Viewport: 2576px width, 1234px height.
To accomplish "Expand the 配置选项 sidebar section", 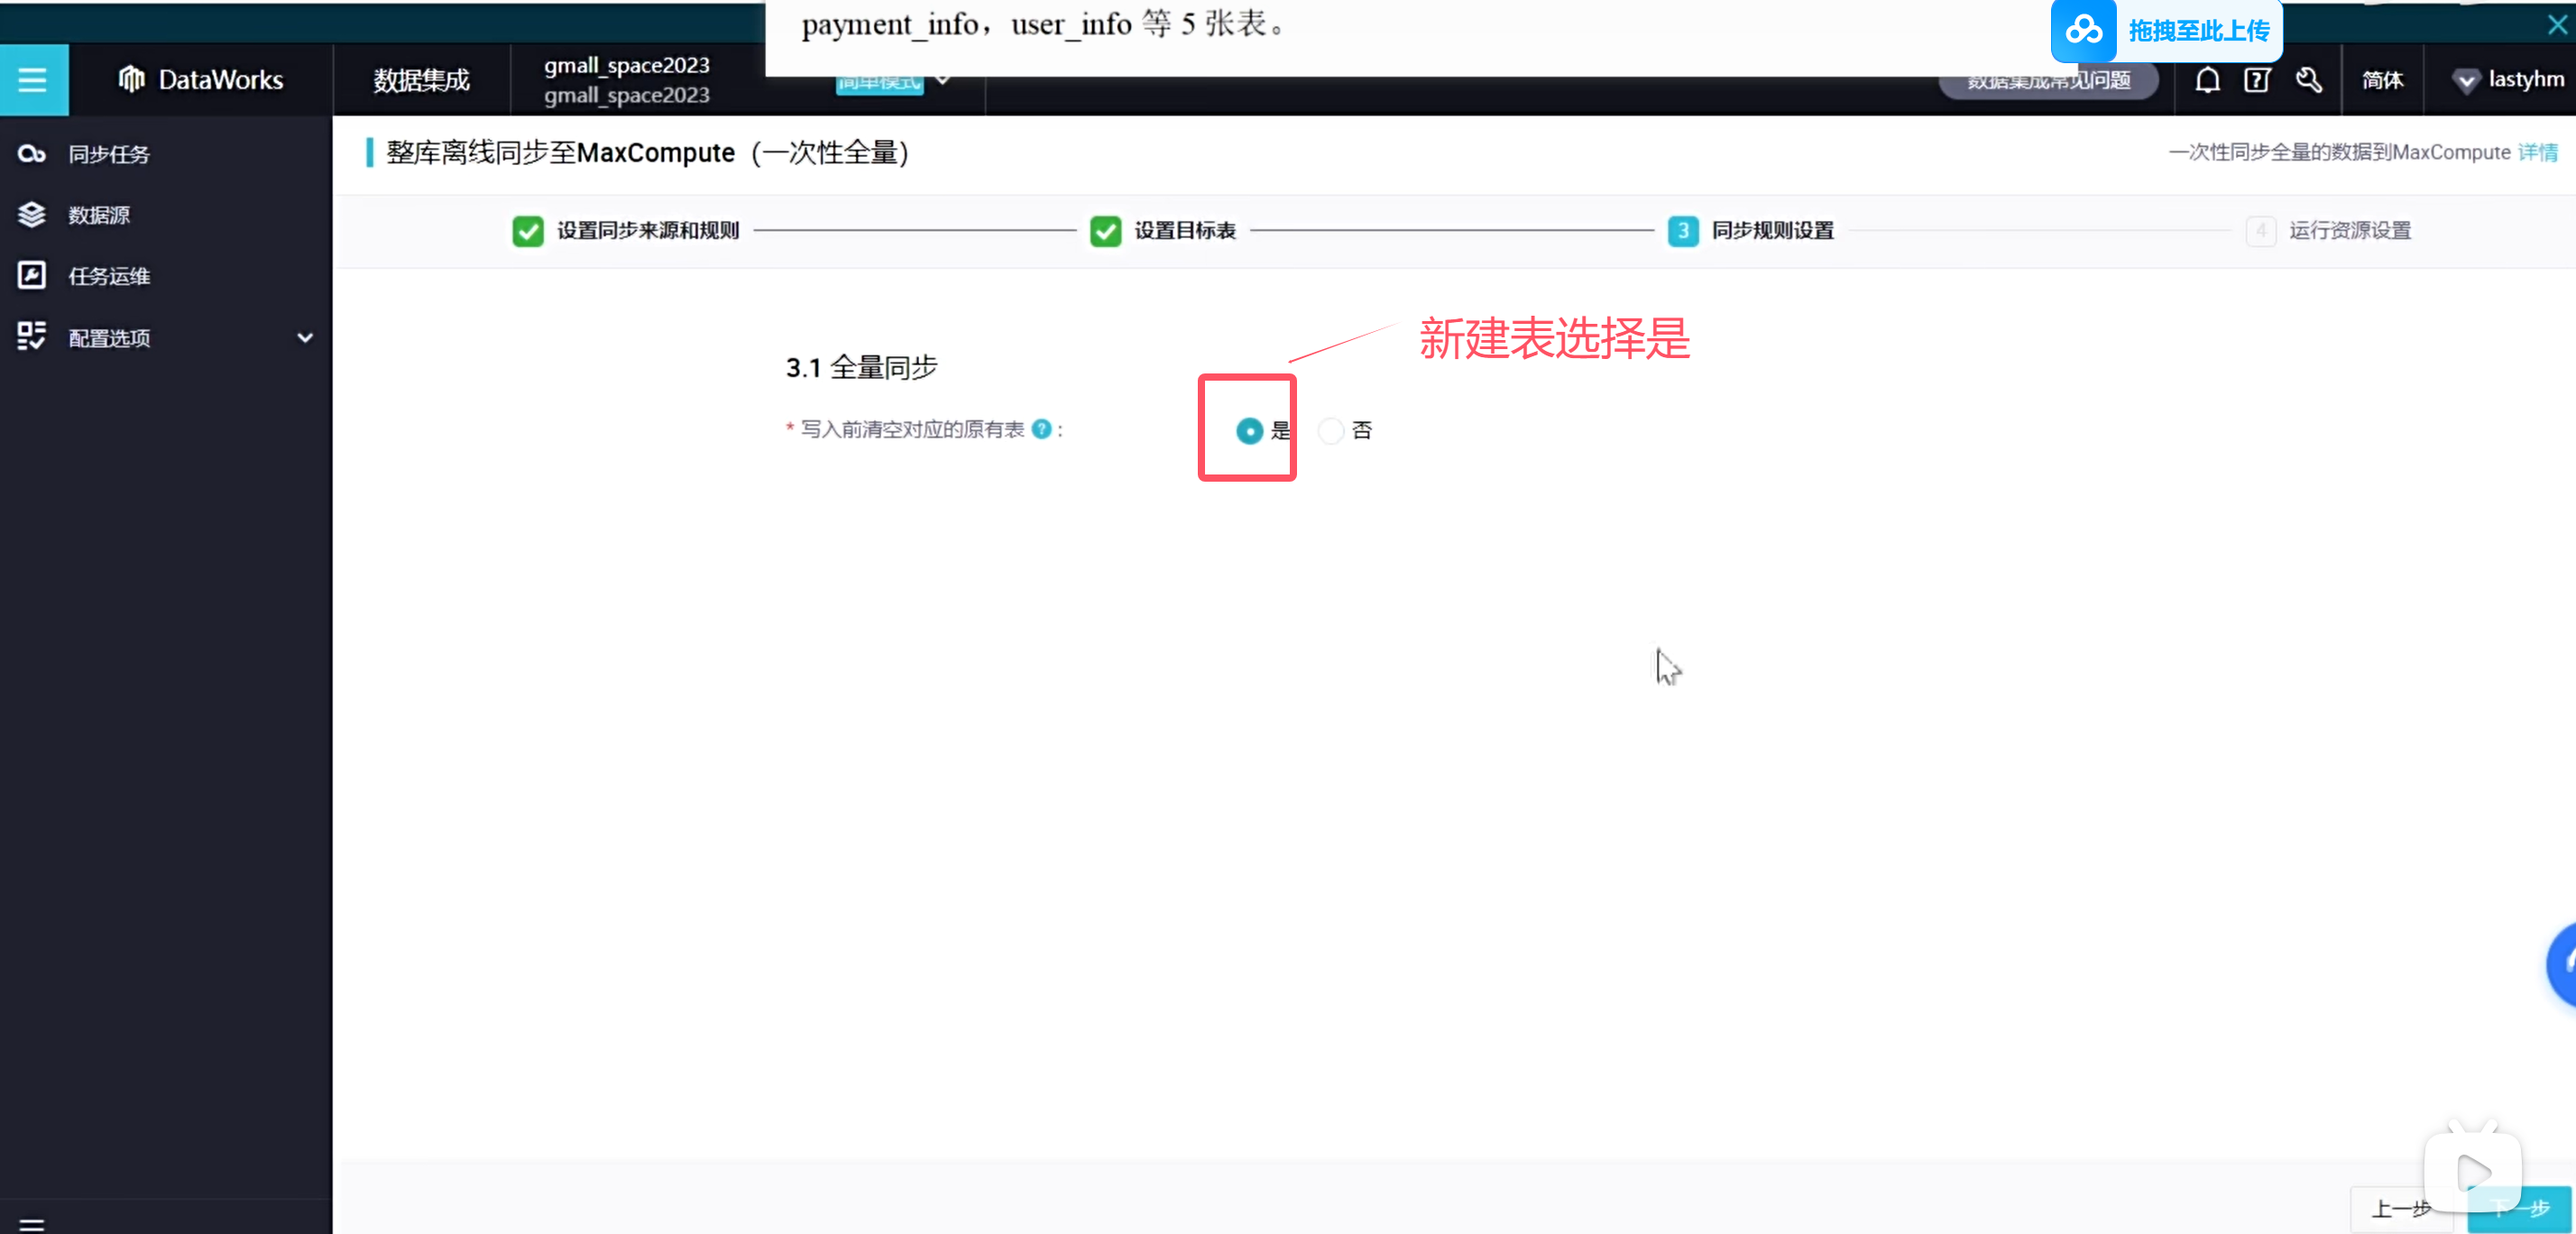I will coord(305,338).
